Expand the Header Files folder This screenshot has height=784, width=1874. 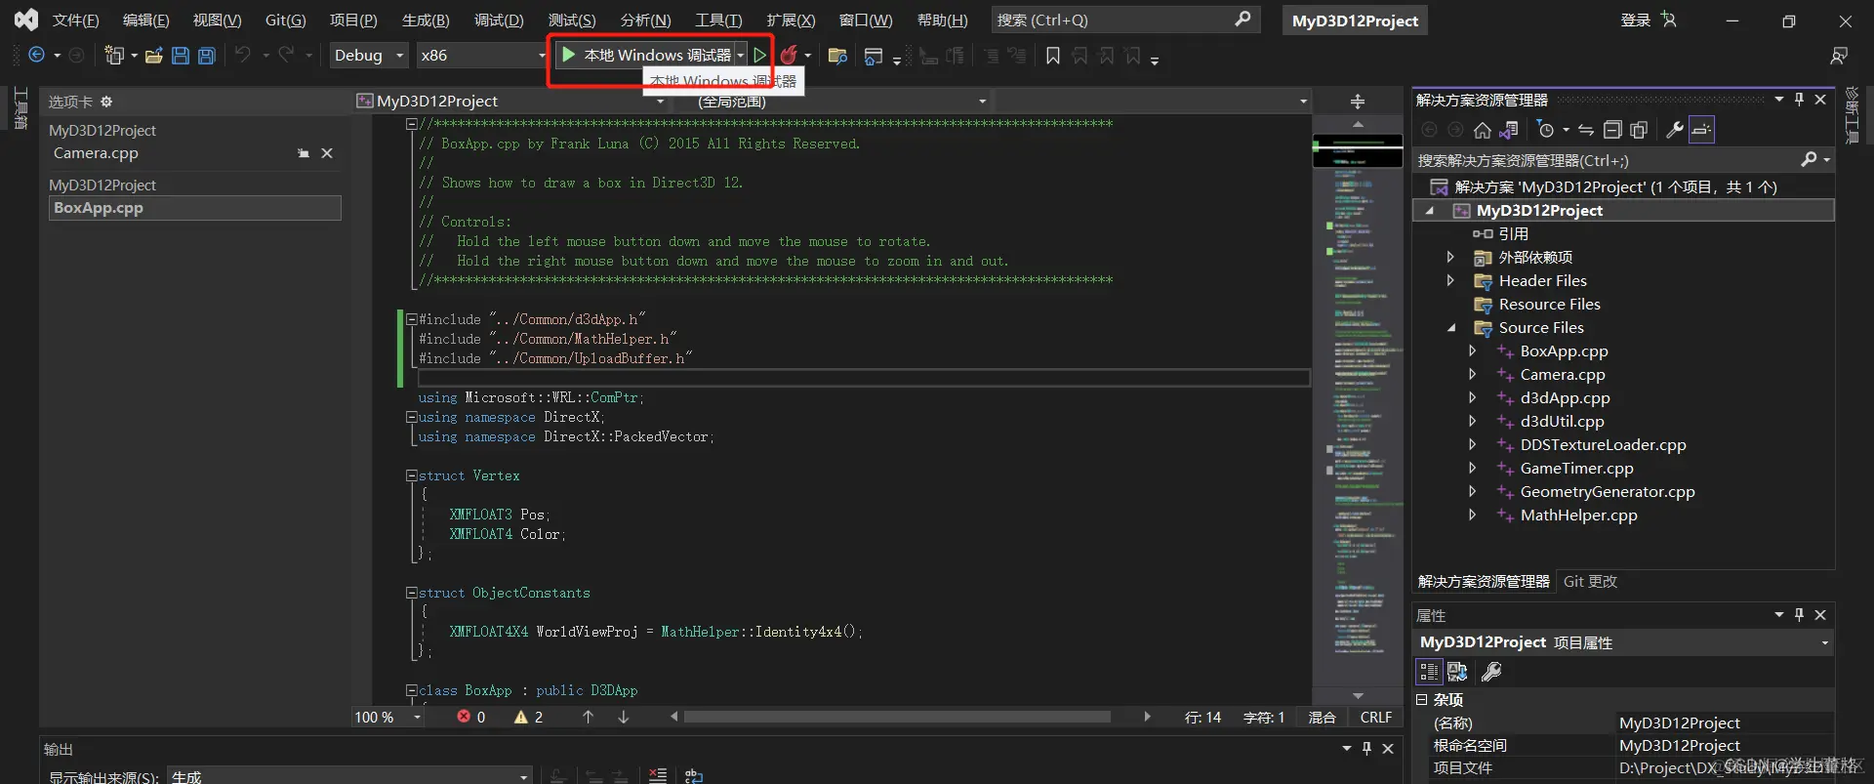1450,281
